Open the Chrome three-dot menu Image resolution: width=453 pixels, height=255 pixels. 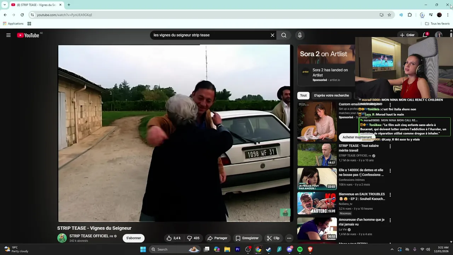(448, 15)
